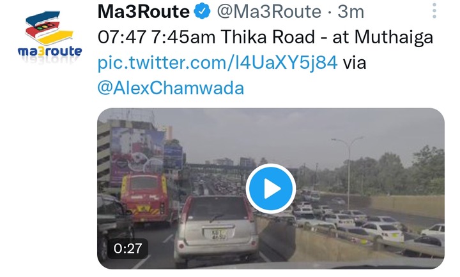The width and height of the screenshot is (460, 277).
Task: Select the tweet text mentioning Thika Road
Action: point(266,38)
